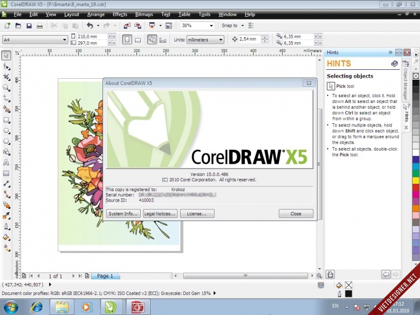Click the Open file icon

tap(18, 25)
